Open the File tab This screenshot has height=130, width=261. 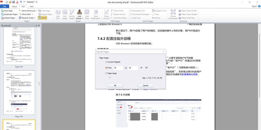point(5,6)
